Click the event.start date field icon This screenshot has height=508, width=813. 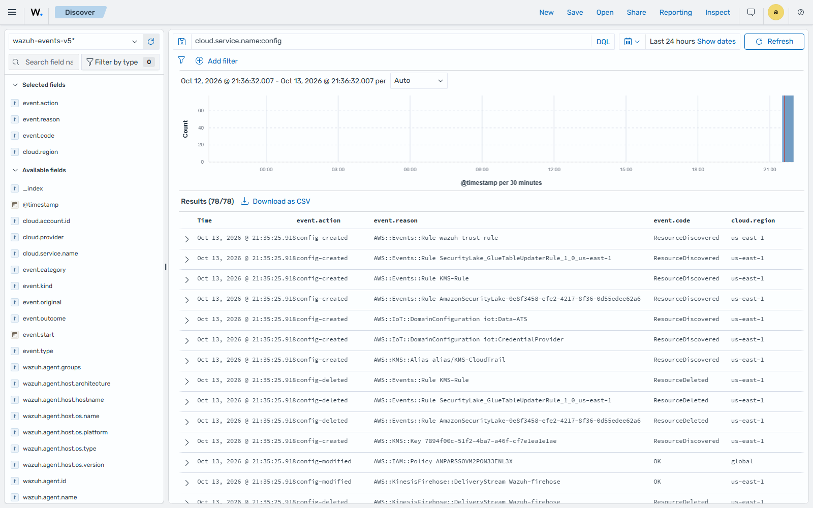[x=15, y=335]
